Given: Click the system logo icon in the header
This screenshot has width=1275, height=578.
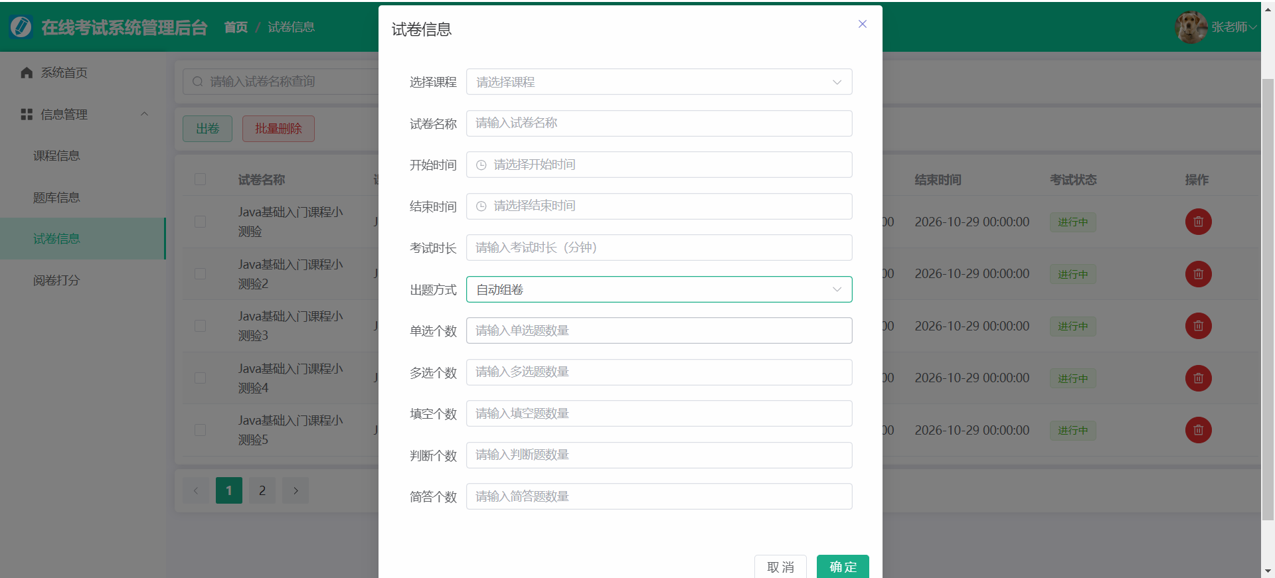Looking at the screenshot, I should click(21, 27).
